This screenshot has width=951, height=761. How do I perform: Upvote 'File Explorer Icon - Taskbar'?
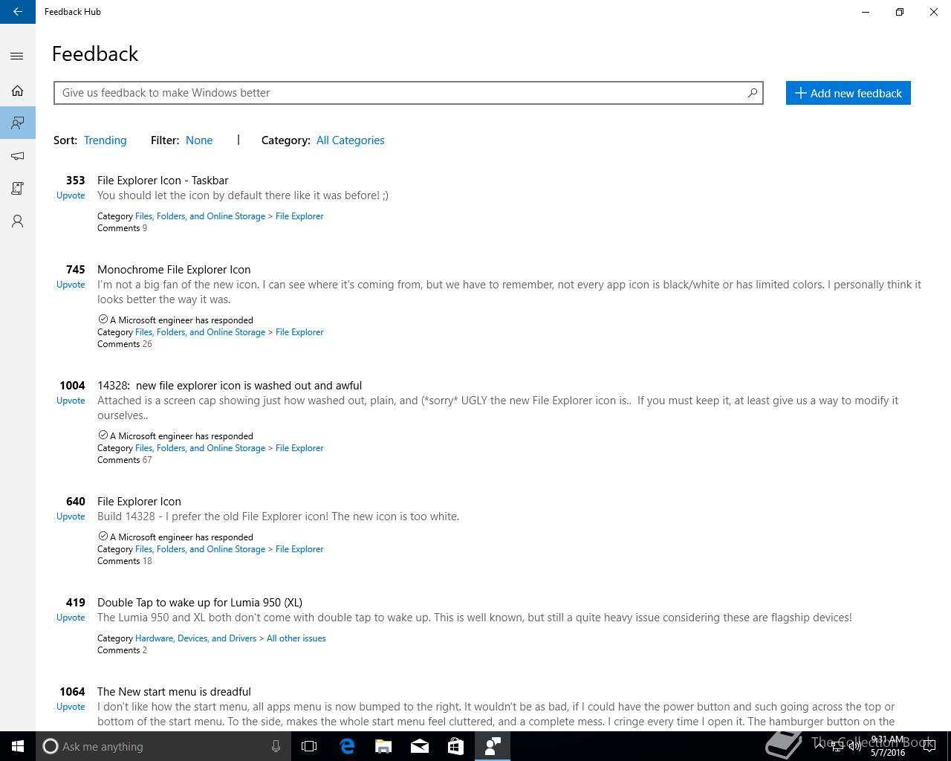click(71, 195)
